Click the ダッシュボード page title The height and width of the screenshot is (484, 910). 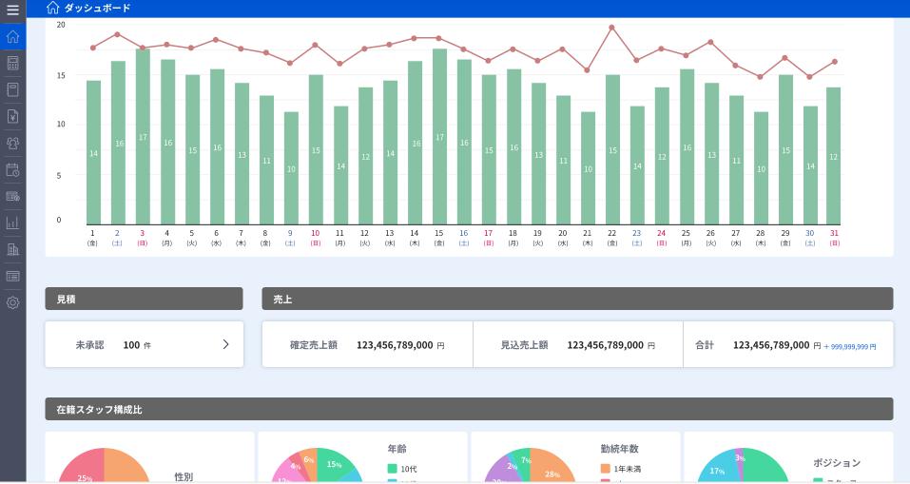tap(97, 9)
